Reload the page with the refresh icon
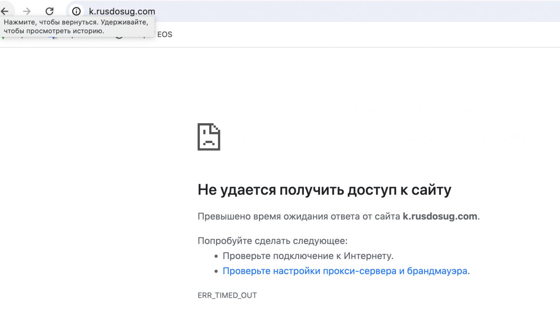560x323 pixels. (x=49, y=12)
